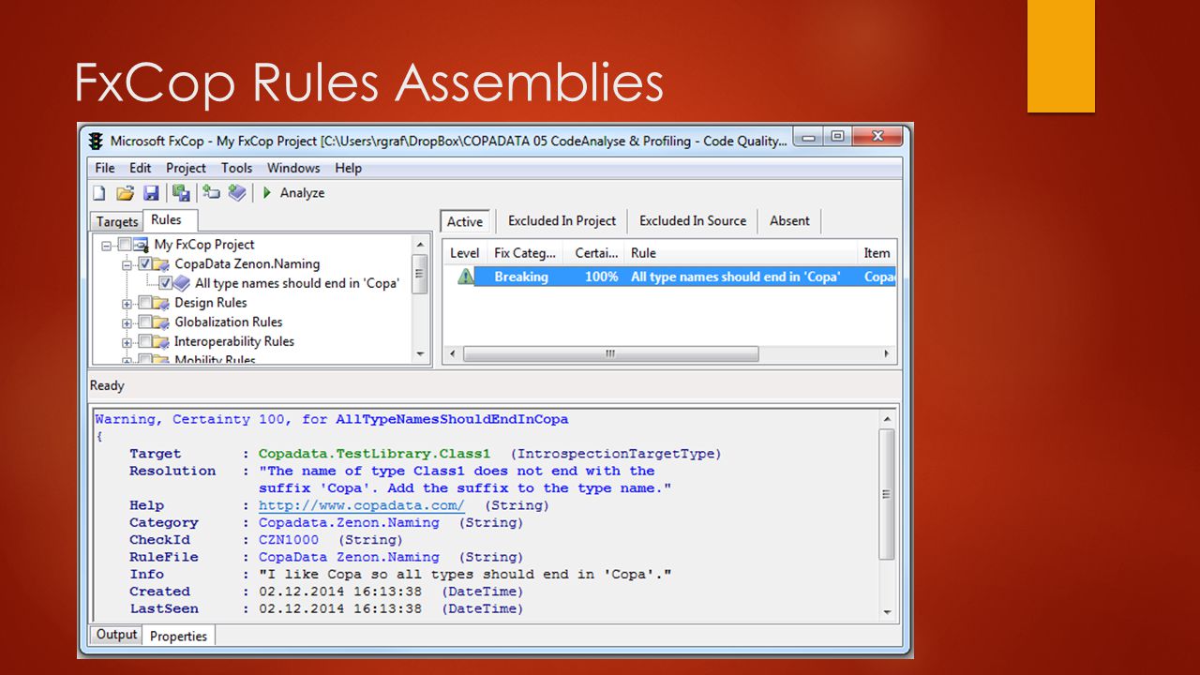Enable the Design Rules checkbox

click(145, 303)
